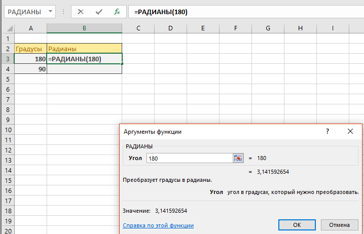This screenshot has width=364, height=234.
Task: Select column E header
Action: tap(203, 28)
